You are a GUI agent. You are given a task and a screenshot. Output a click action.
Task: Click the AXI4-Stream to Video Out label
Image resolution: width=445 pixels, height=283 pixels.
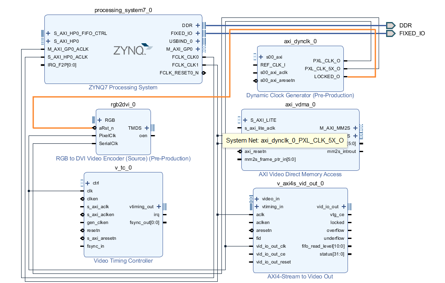tap(300, 276)
